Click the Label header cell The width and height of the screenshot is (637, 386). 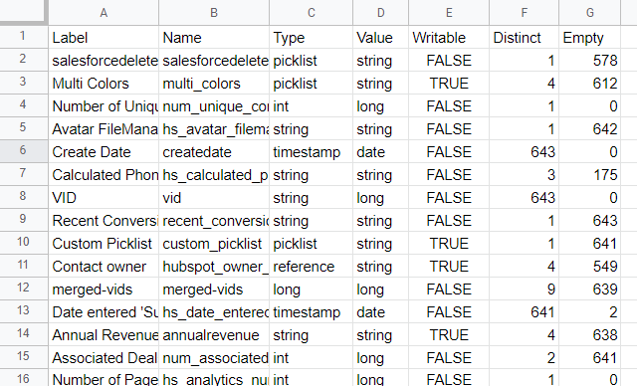coord(104,38)
